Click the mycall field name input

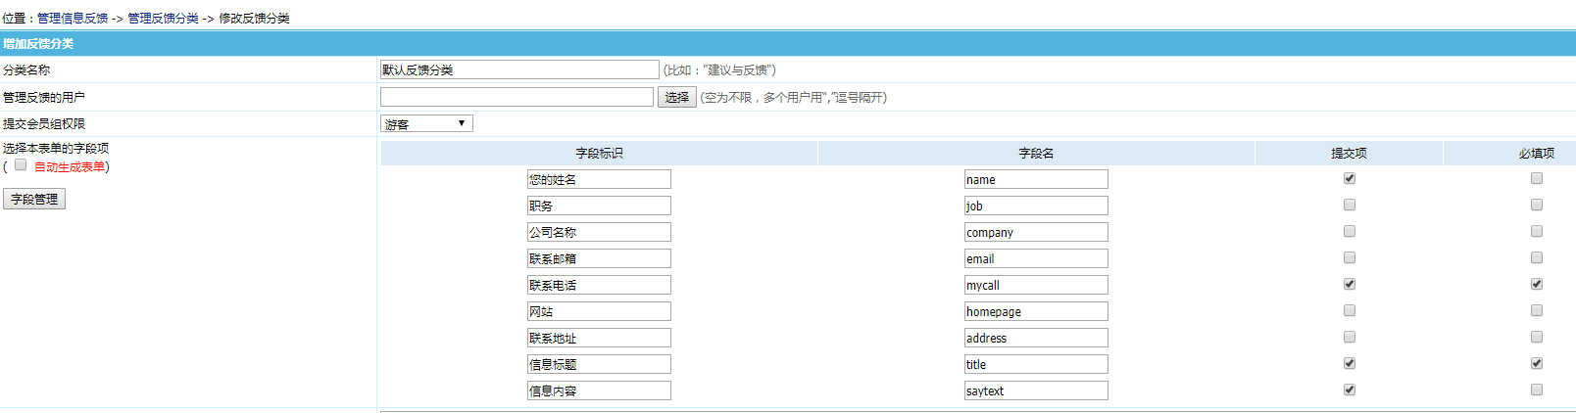tap(1036, 285)
